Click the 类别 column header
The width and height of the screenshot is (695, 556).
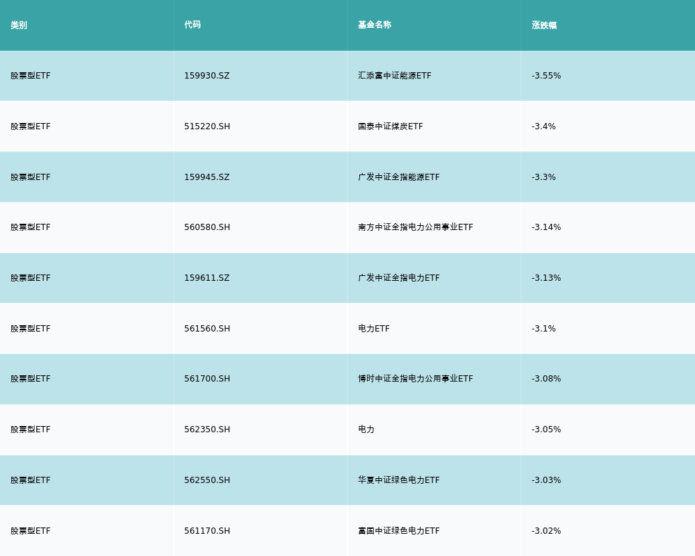tap(19, 25)
